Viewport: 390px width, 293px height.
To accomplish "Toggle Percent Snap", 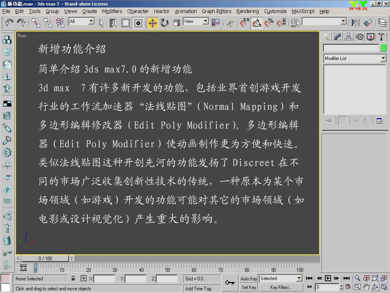I will click(x=269, y=23).
